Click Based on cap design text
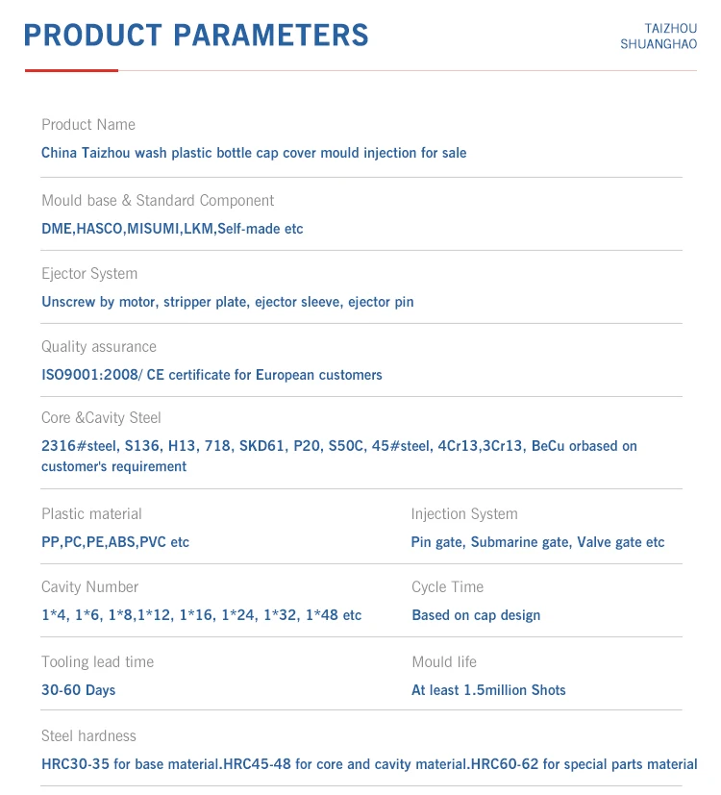The height and width of the screenshot is (795, 721). pyautogui.click(x=476, y=615)
